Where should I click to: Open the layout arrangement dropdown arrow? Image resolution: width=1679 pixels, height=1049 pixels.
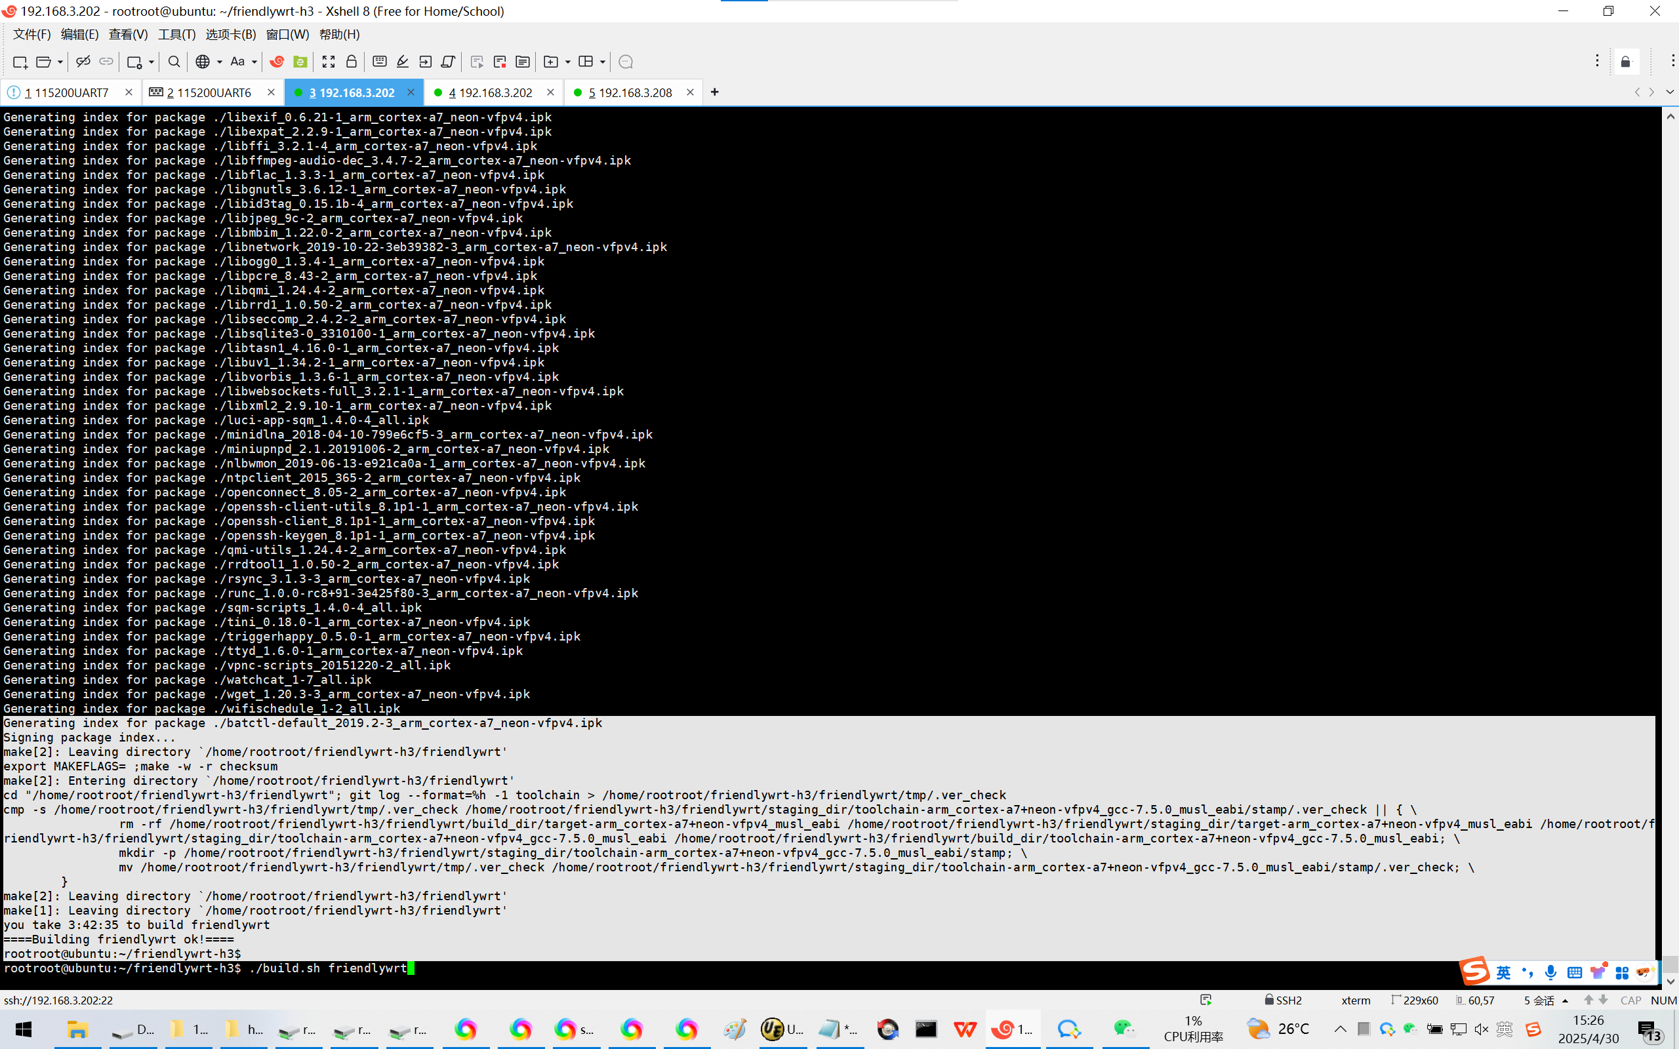point(602,62)
